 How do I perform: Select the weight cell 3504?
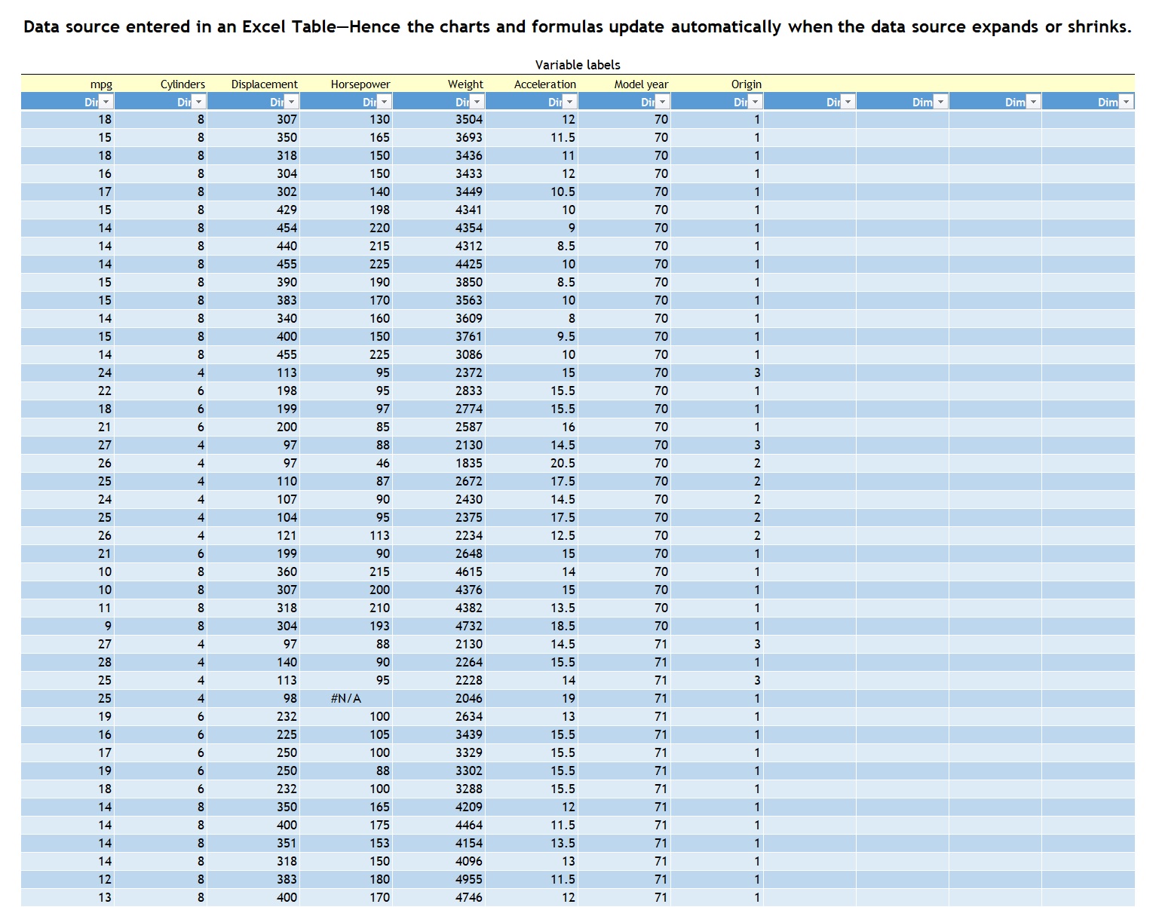coord(439,119)
